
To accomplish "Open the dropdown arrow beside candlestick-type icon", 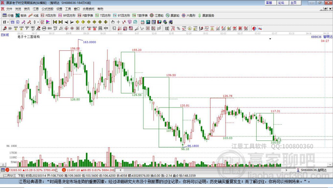I will pos(38,22).
